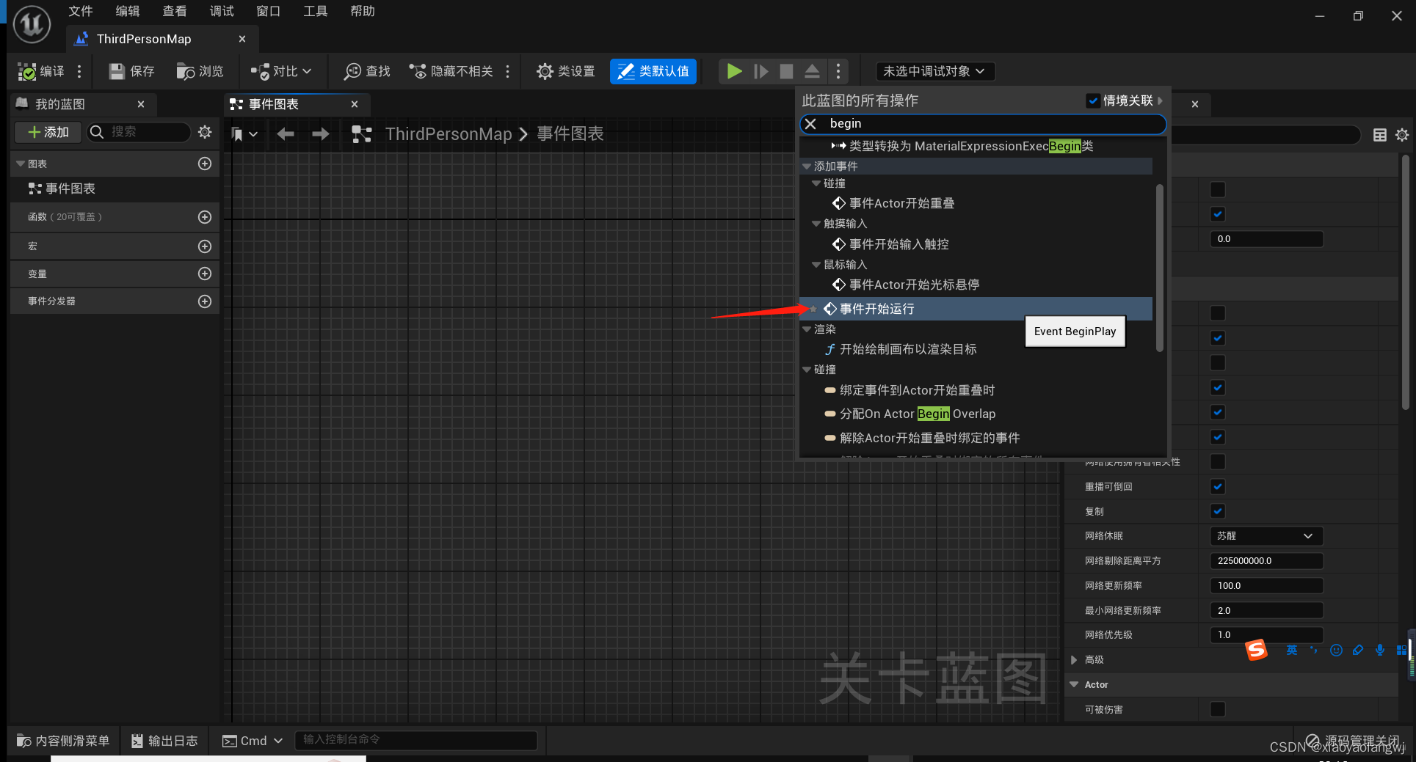
Task: Open the 帮助 menu
Action: click(x=362, y=11)
